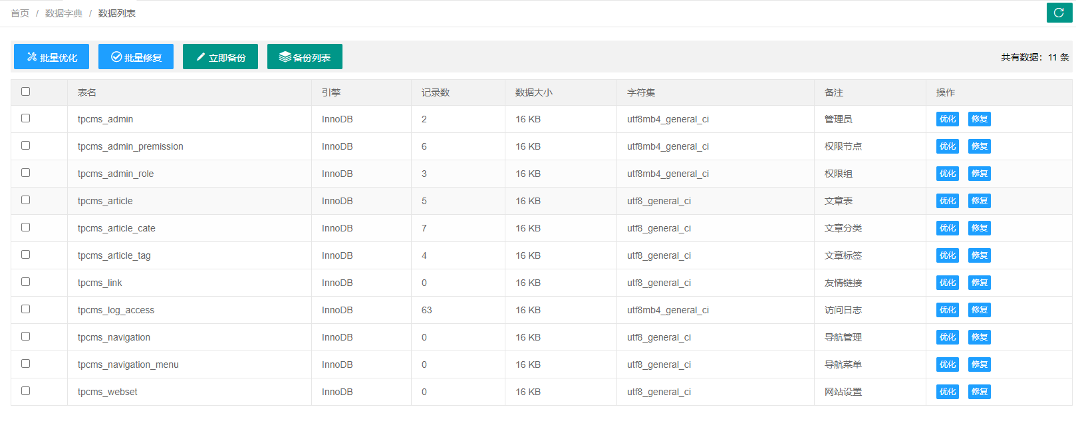This screenshot has height=427, width=1076.
Task: Tick the checkbox for tpcms_log_access
Action: click(x=26, y=309)
